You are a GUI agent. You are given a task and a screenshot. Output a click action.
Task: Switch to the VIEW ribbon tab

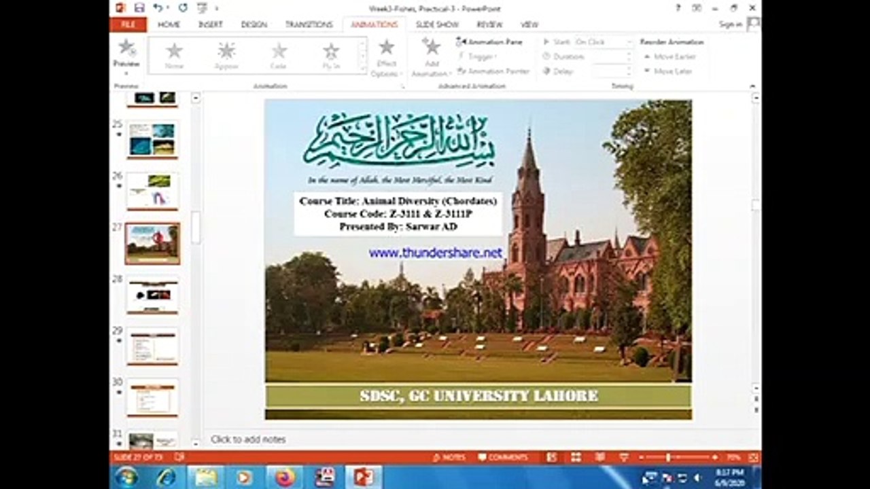(x=529, y=24)
